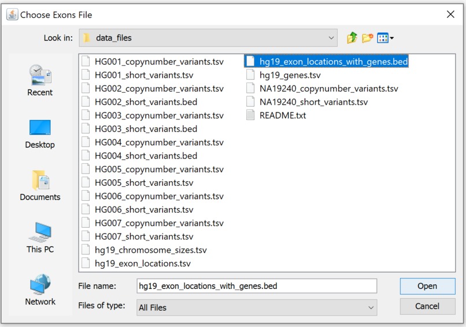Select hg19_exon_locations.tsv
This screenshot has width=466, height=327.
point(136,263)
